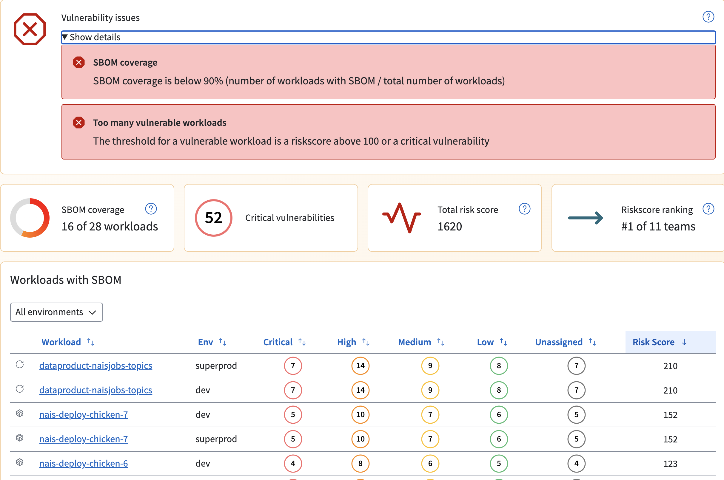
Task: Click high badge 10 in nais-deploy-chicken-7 superprod row
Action: (360, 439)
